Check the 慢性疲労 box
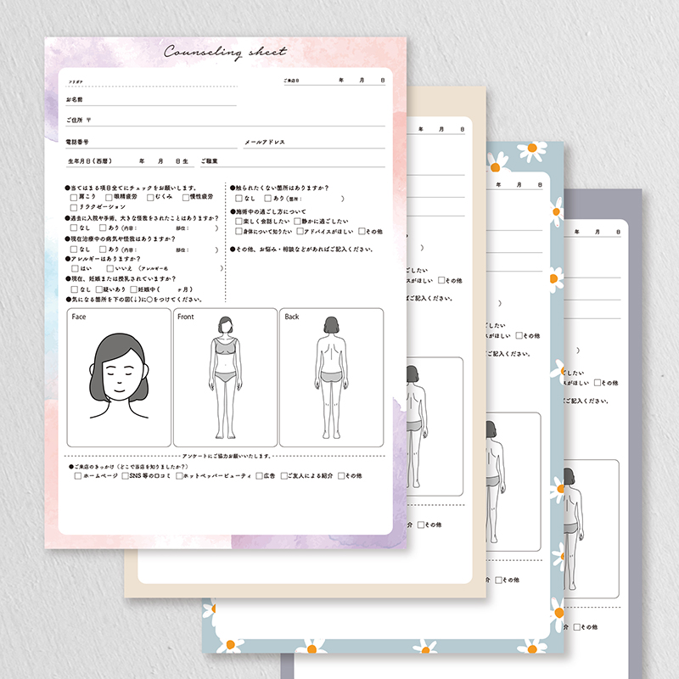Image resolution: width=679 pixels, height=679 pixels. (x=186, y=198)
